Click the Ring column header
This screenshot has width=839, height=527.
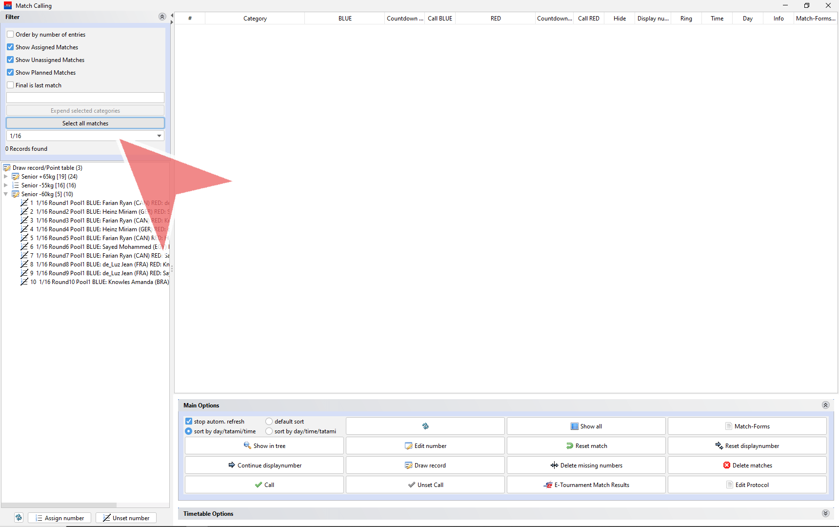pyautogui.click(x=686, y=19)
